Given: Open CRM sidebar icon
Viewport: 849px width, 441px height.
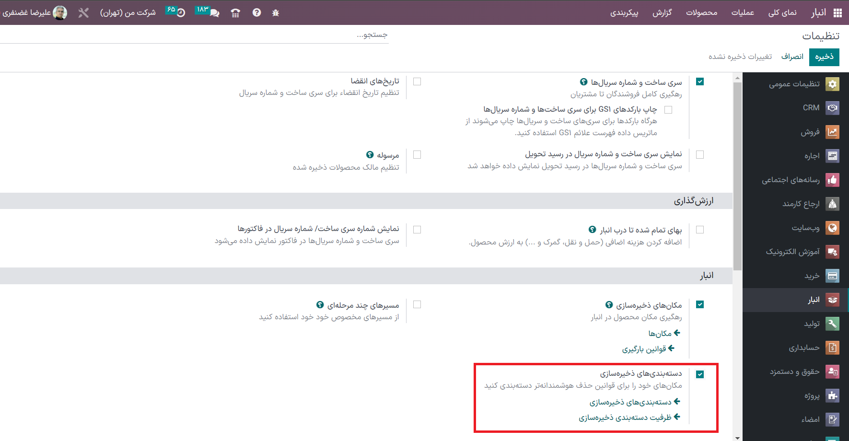Looking at the screenshot, I should click(x=833, y=108).
